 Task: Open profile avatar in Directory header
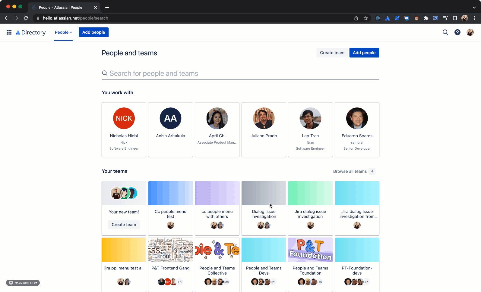pos(470,32)
